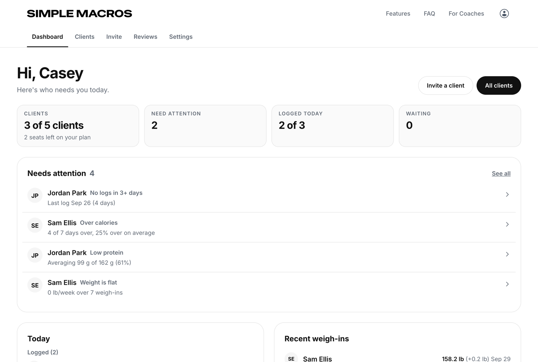Click the Simple Macros logo
538x362 pixels.
click(x=79, y=13)
